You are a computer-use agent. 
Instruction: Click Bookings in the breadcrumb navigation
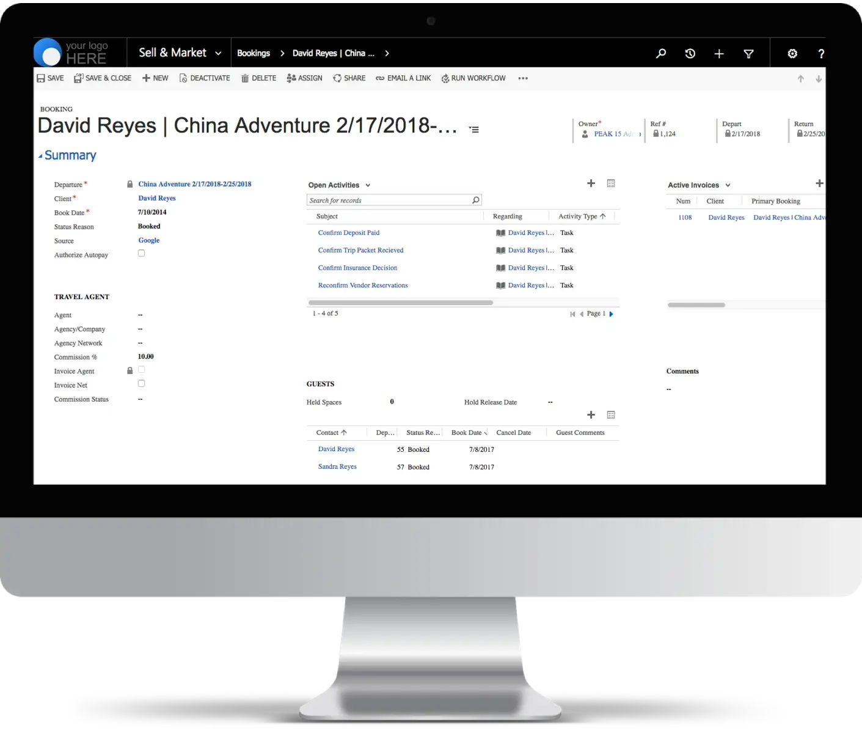point(254,53)
